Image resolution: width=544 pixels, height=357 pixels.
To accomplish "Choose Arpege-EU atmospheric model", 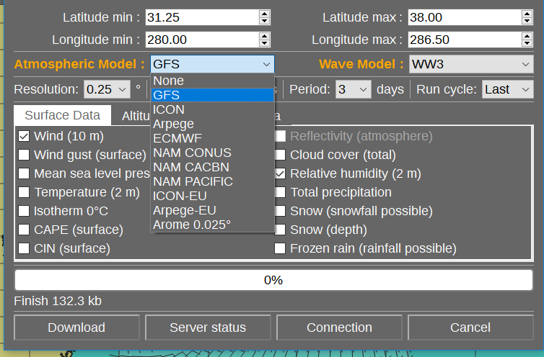I will (212, 211).
